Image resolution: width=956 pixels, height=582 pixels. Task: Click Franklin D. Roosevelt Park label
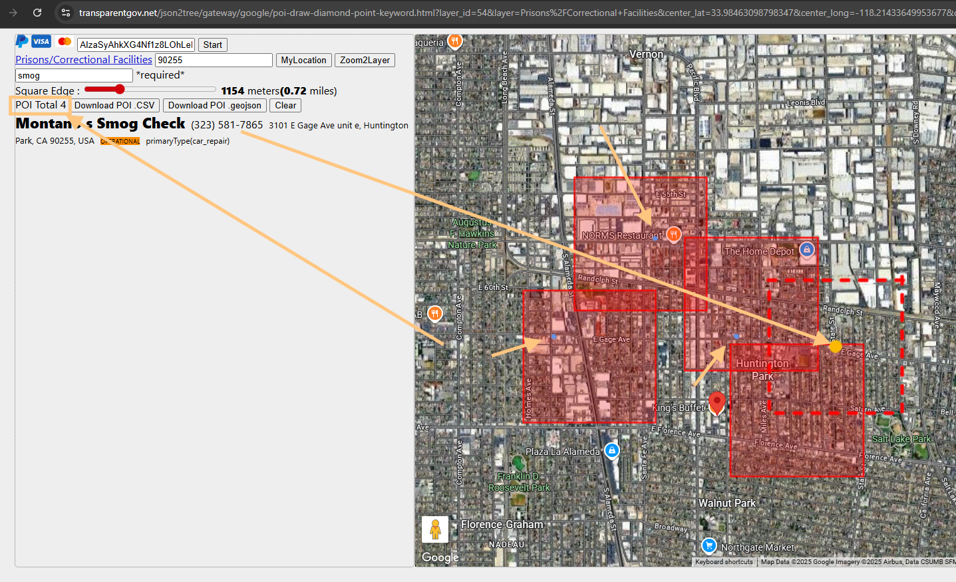click(x=520, y=482)
